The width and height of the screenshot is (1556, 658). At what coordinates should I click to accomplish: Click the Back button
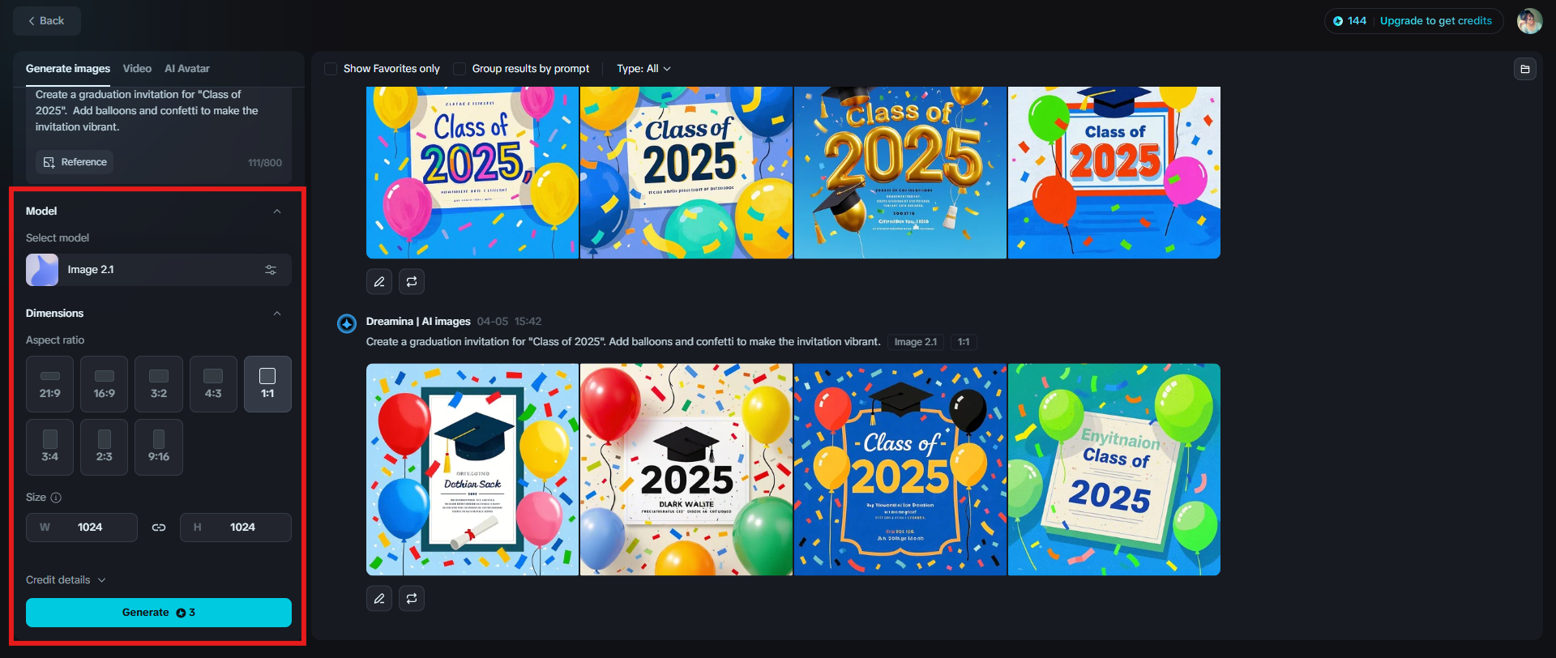pos(46,21)
